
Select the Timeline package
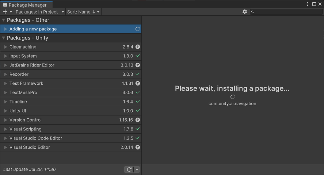click(x=71, y=102)
